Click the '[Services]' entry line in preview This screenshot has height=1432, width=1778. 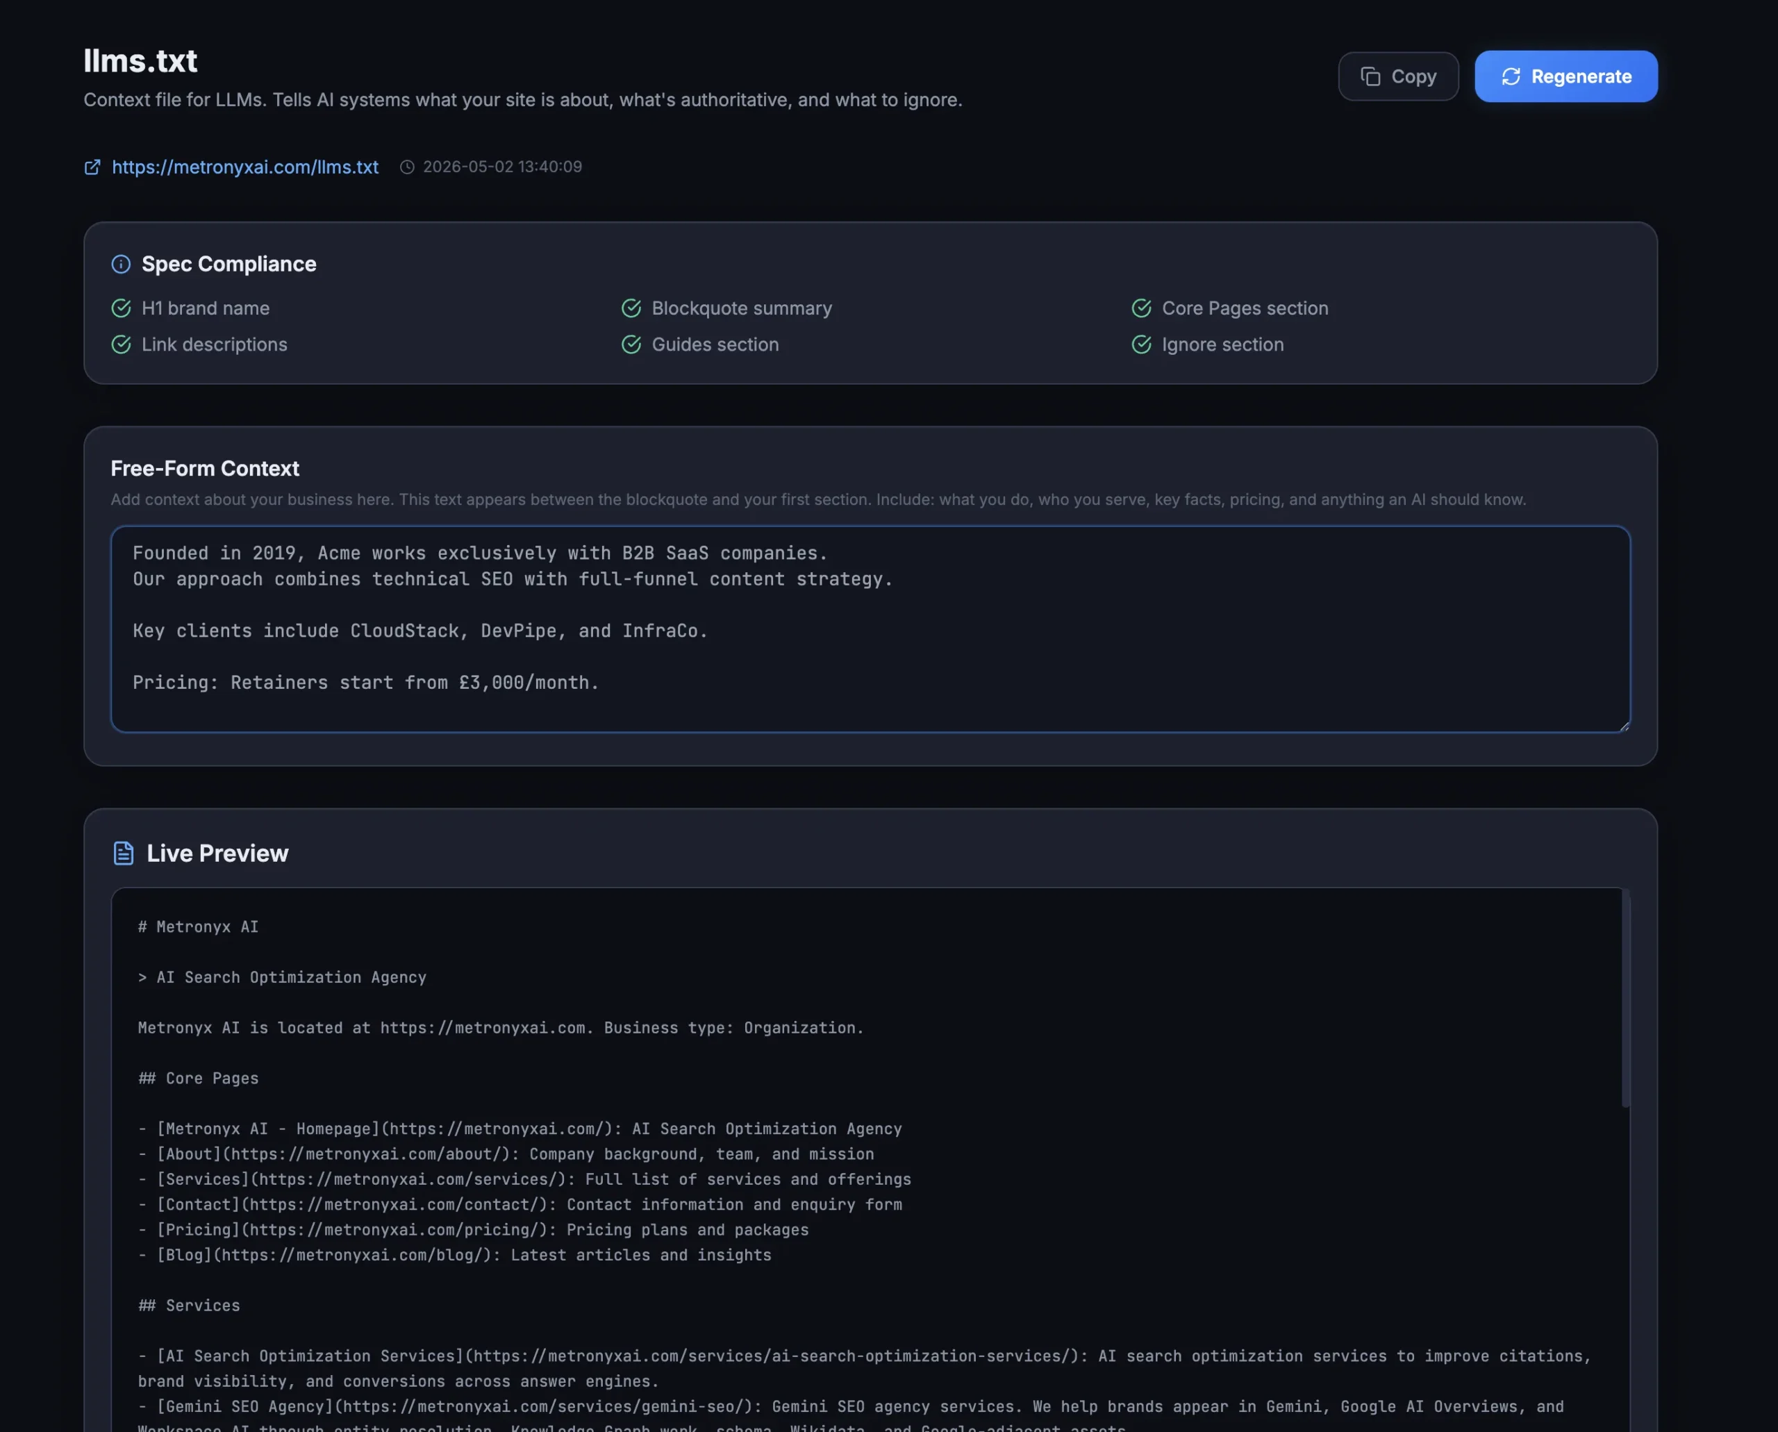(524, 1179)
